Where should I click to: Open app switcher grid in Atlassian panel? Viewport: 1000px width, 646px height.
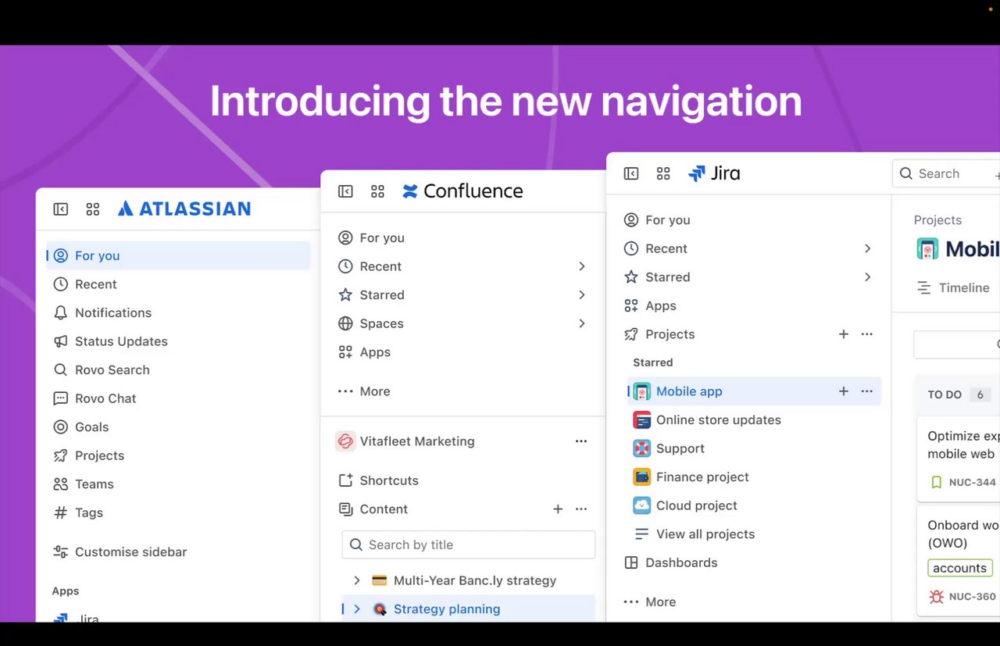click(x=93, y=209)
